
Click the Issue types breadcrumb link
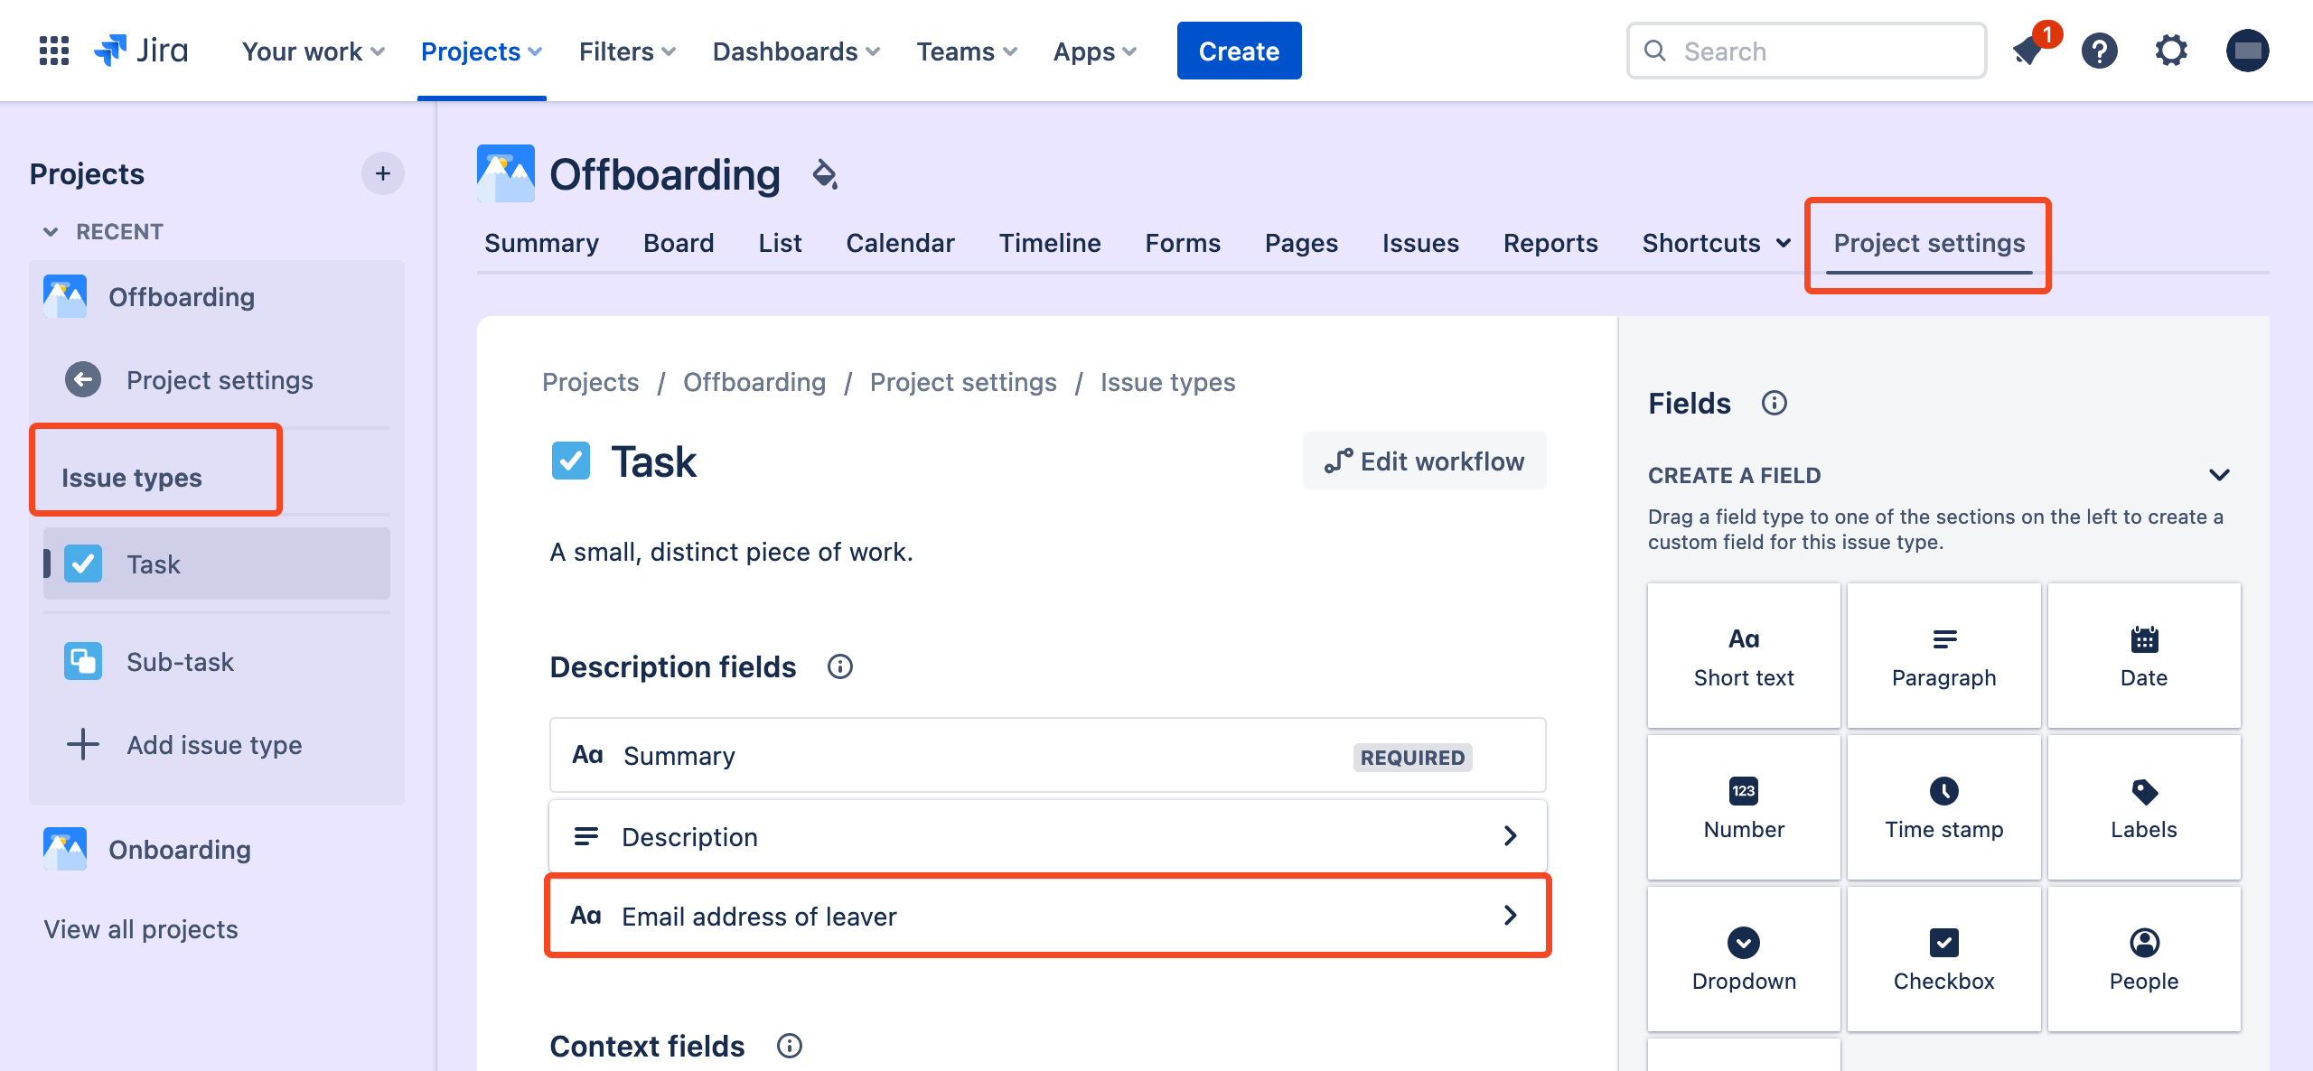[x=1167, y=382]
